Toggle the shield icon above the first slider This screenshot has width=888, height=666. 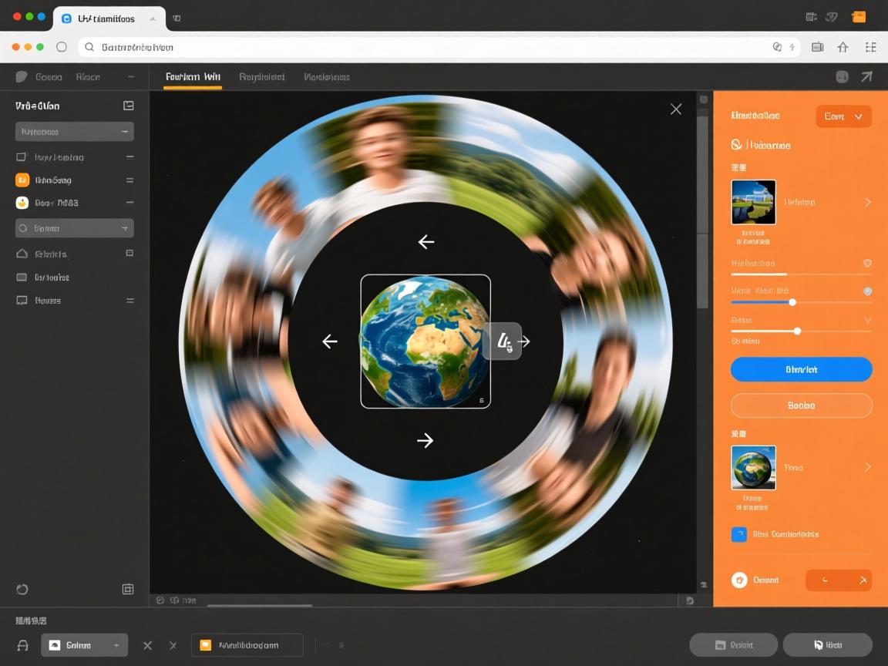pos(867,264)
